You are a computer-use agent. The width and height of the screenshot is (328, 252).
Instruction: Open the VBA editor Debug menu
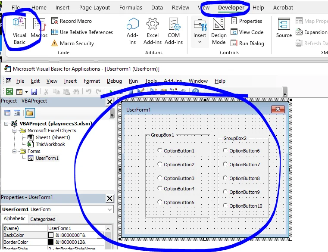[114, 81]
